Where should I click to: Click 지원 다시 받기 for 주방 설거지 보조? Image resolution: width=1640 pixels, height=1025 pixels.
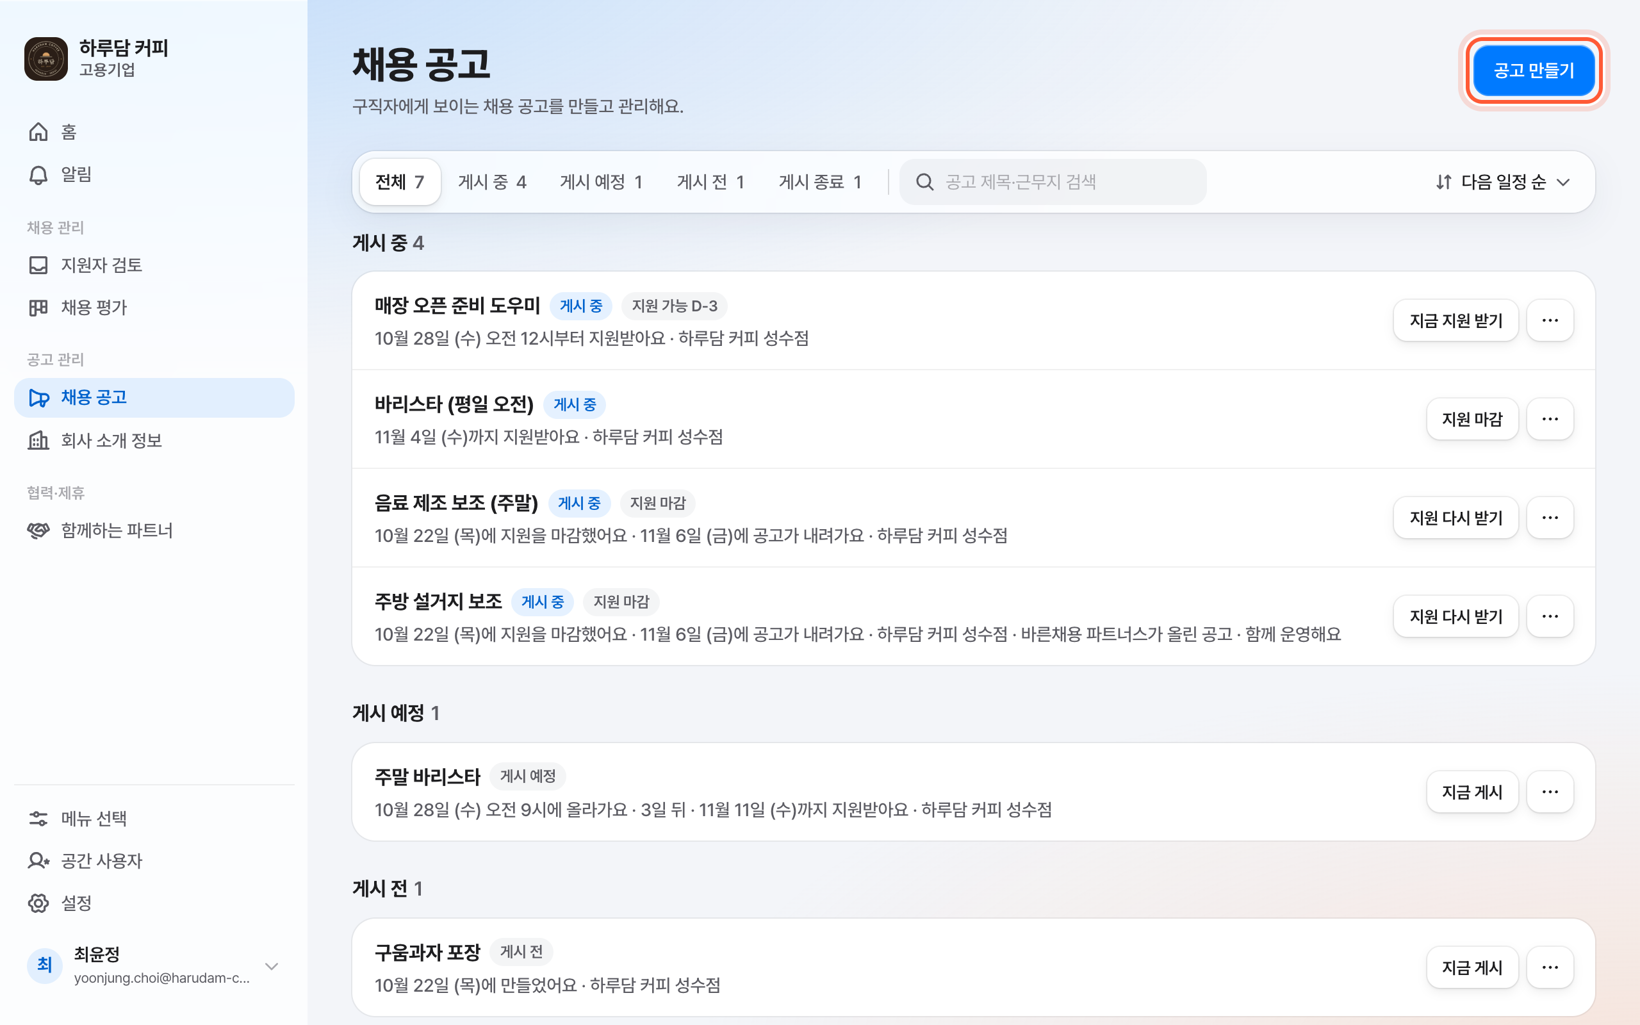[x=1455, y=616]
